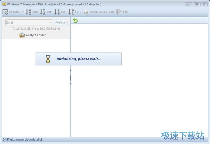Viewport: 210px width, 144px height.
Task: Click Analyze Folder with magnifier icon
Action: (32, 35)
